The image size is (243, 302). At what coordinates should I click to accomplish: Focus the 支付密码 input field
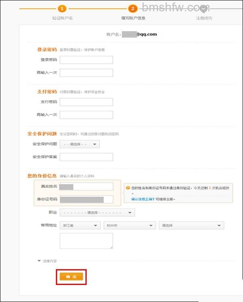pyautogui.click(x=86, y=102)
